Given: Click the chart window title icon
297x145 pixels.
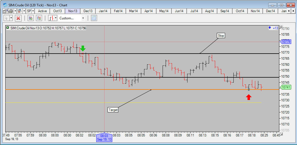Looking at the screenshot, I should [5, 5].
